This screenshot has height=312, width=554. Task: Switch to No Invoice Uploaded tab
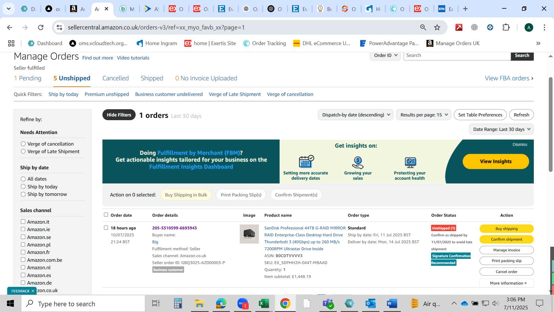pyautogui.click(x=206, y=78)
